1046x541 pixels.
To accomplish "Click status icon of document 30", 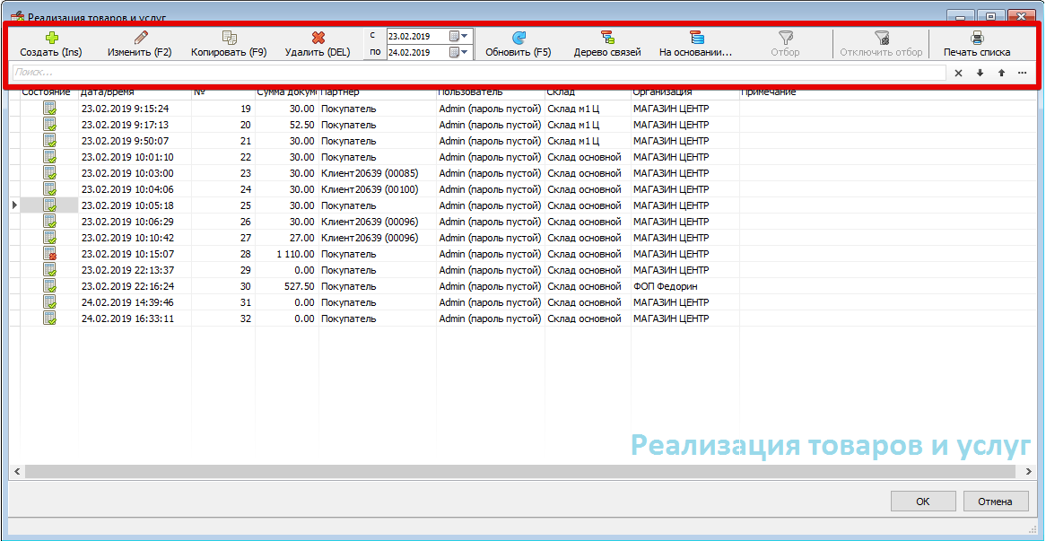I will click(x=49, y=286).
